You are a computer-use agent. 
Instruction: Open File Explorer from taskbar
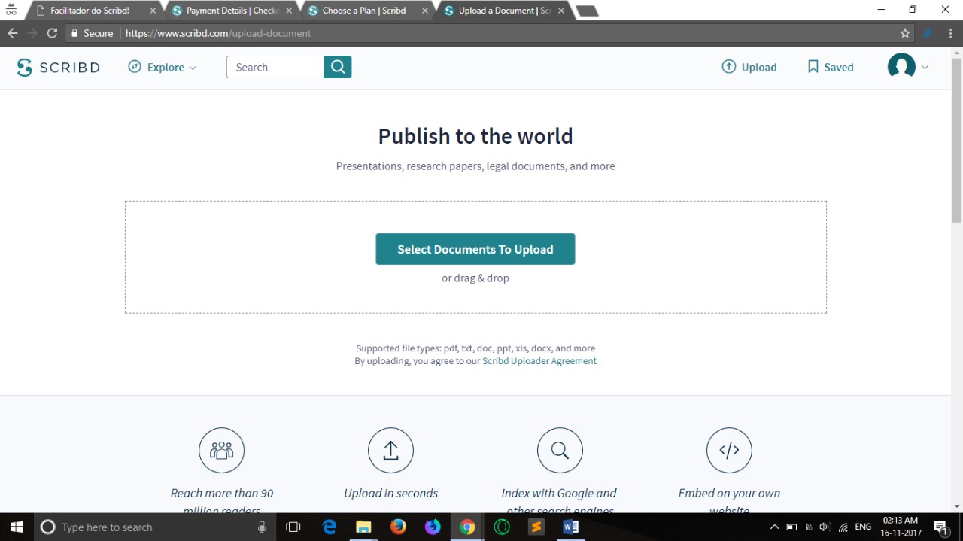point(363,527)
